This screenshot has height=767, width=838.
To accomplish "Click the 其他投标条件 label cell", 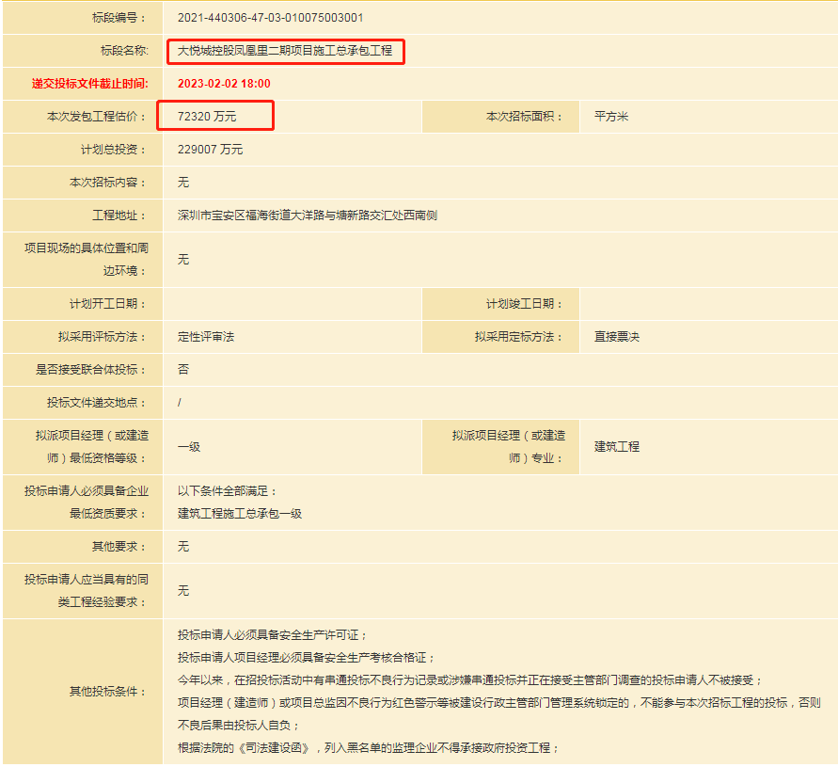I will 108,692.
